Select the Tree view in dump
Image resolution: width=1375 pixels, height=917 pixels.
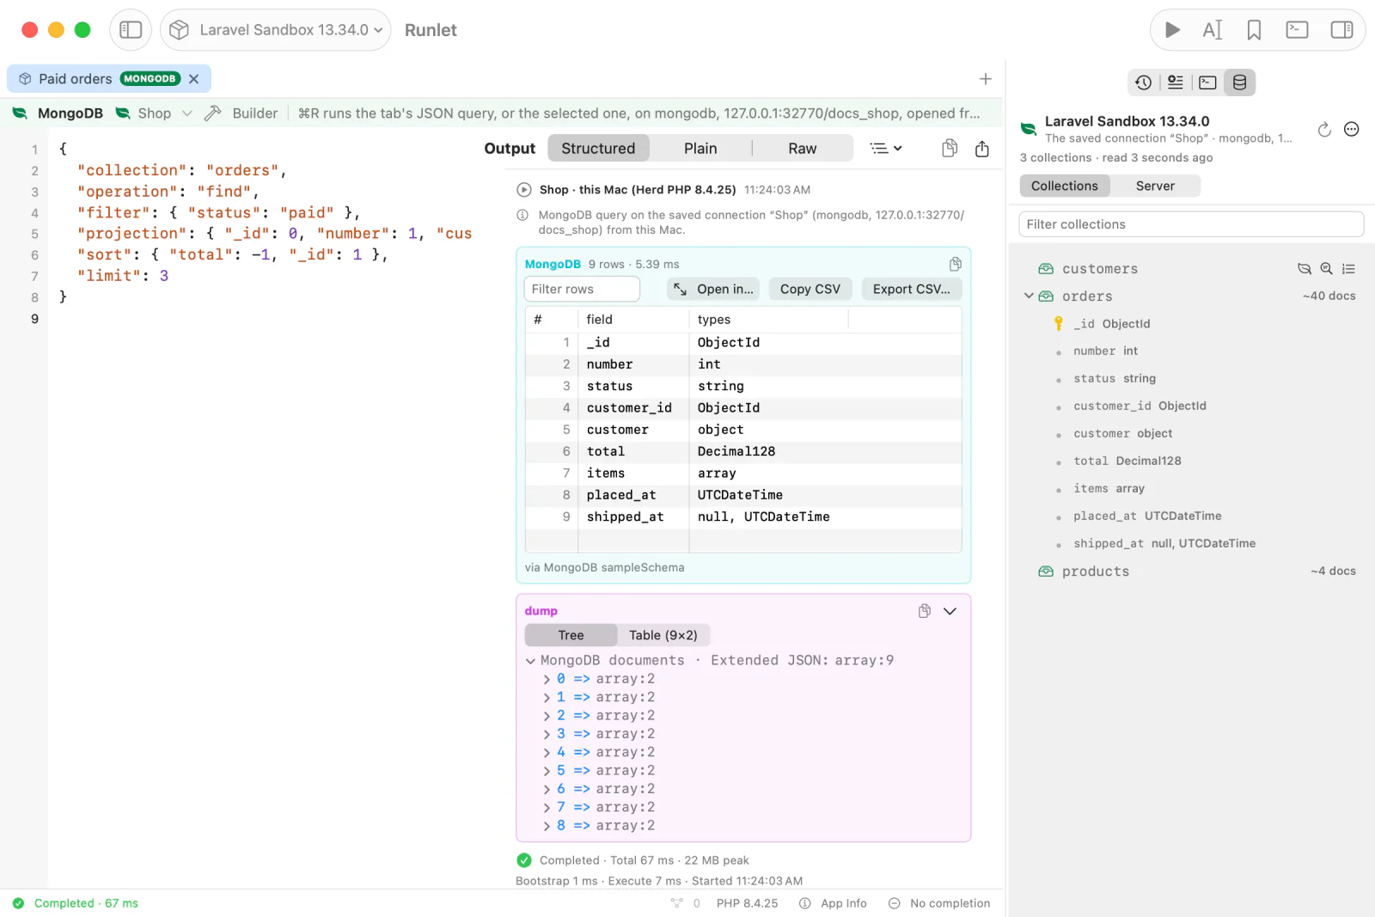[571, 635]
